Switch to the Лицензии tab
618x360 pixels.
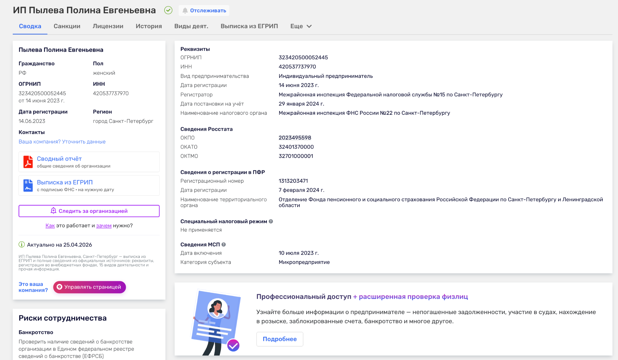(108, 26)
